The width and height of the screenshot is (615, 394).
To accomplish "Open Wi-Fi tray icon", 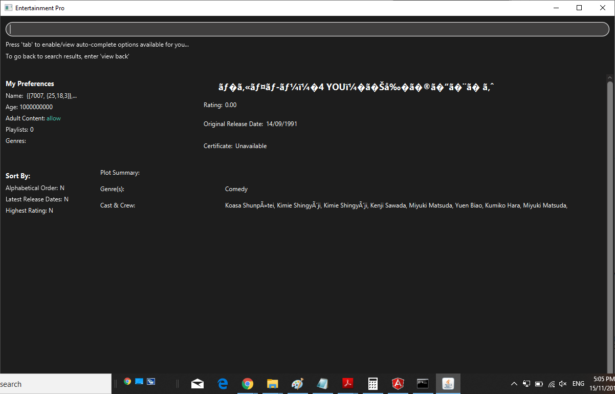I will [x=552, y=384].
